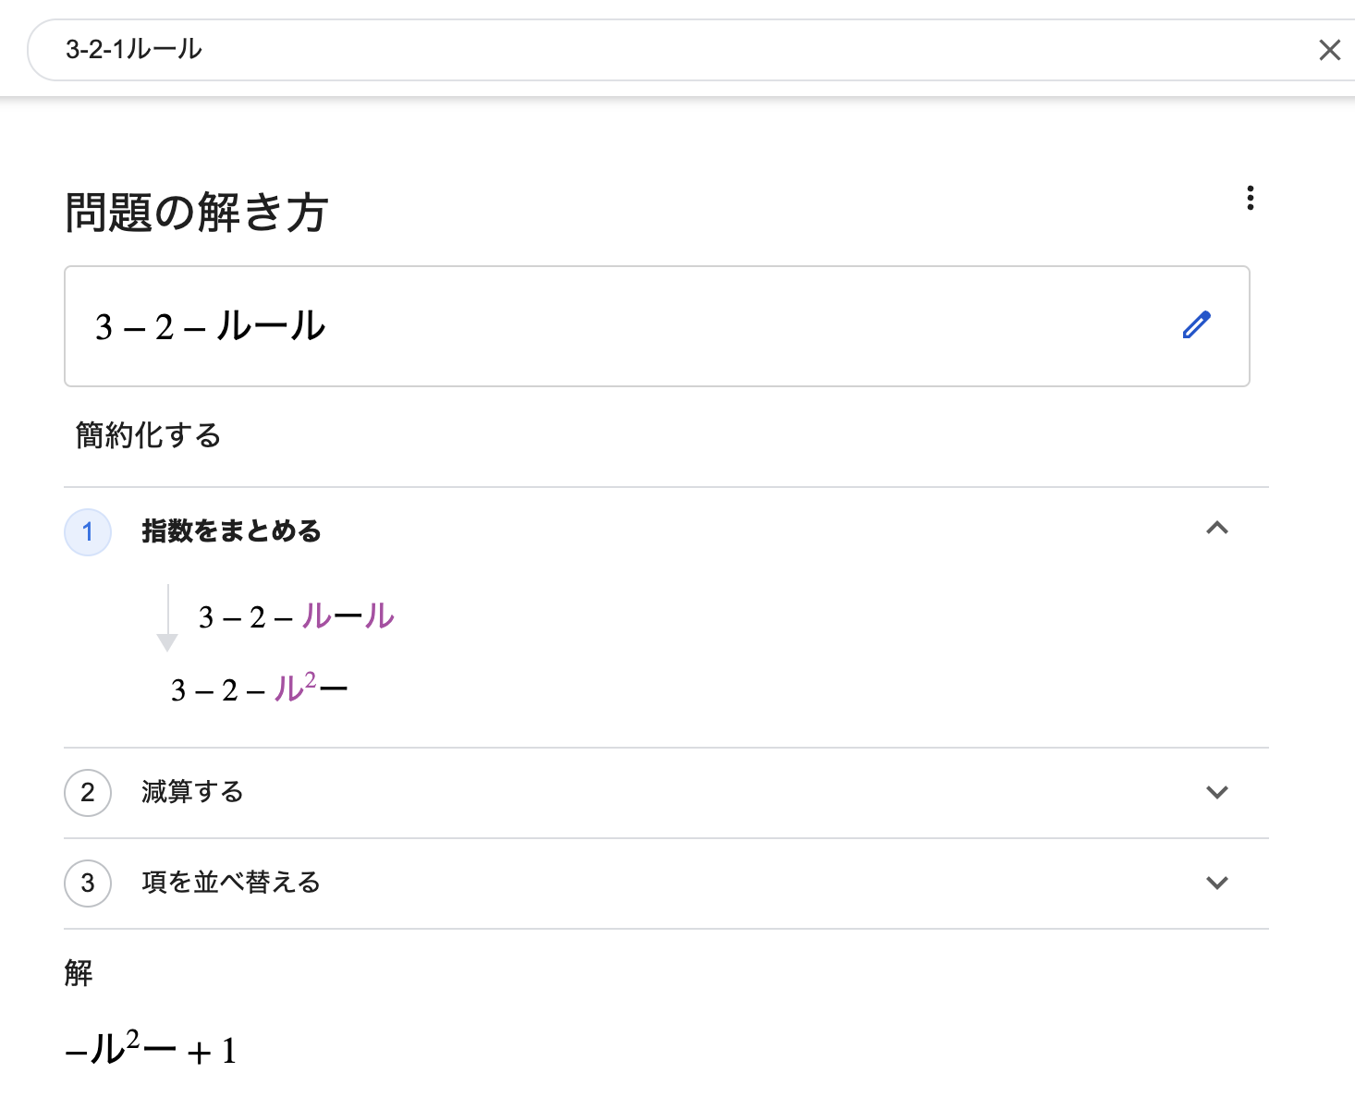
Task: Expand step 3 using the down chevron
Action: click(x=1216, y=884)
